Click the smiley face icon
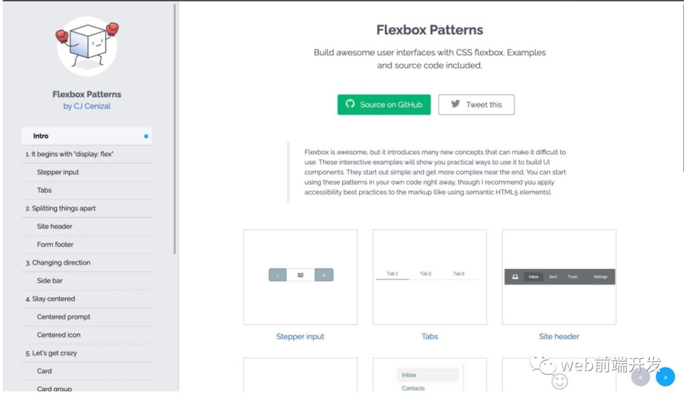This screenshot has height=395, width=684. 559,380
